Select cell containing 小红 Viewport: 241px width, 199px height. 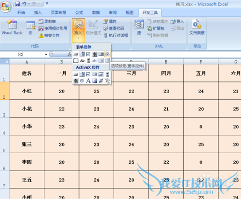click(x=27, y=91)
